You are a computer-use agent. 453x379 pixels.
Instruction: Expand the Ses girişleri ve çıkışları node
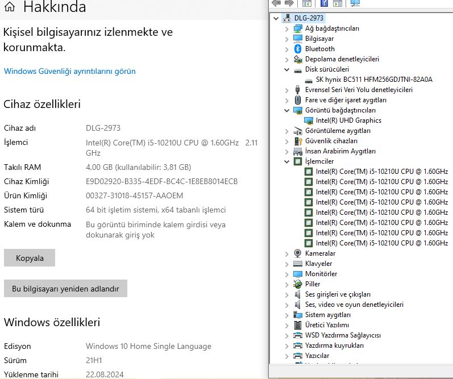[286, 295]
